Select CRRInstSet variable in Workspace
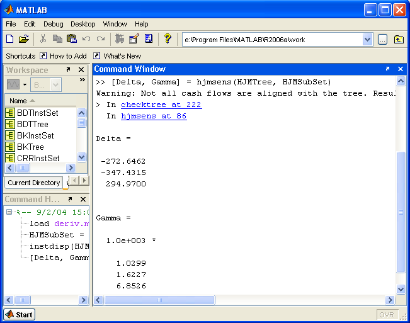Image resolution: width=410 pixels, height=323 pixels. (x=38, y=158)
